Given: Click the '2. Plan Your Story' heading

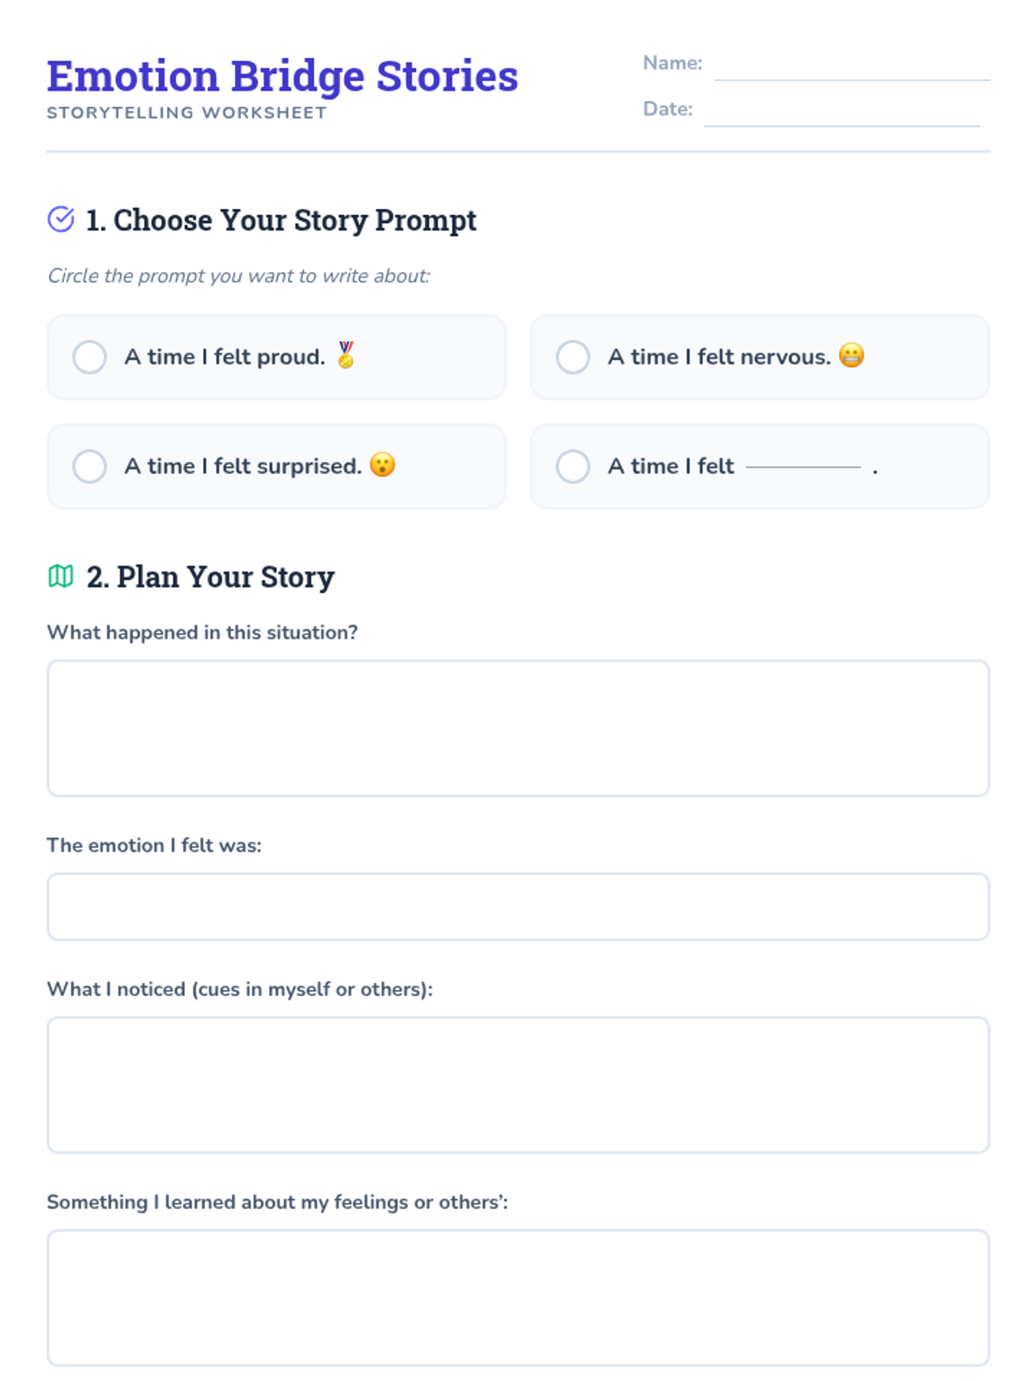Looking at the screenshot, I should tap(210, 577).
